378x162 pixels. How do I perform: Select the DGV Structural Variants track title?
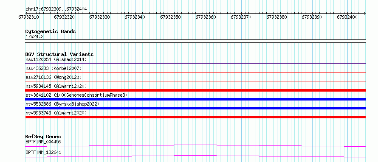click(59, 54)
